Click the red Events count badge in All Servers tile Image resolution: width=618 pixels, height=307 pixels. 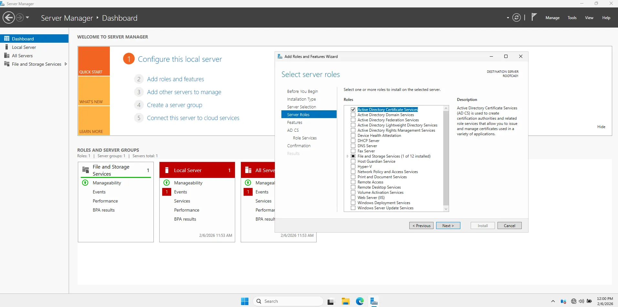tap(248, 192)
